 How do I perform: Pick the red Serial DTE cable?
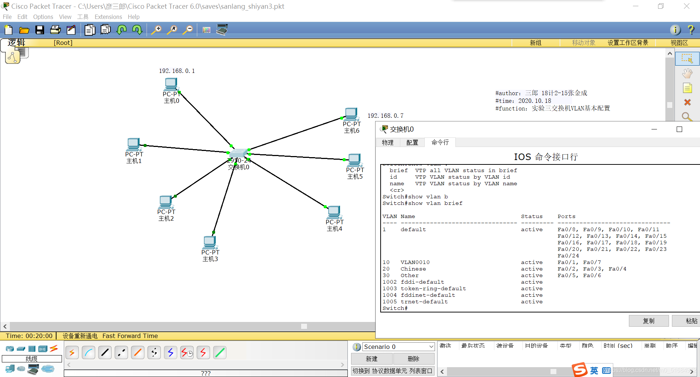[203, 353]
